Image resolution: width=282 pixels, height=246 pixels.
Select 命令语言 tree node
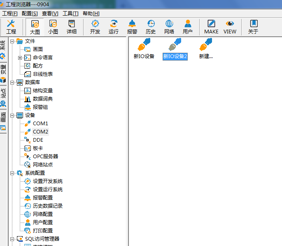tap(43, 58)
